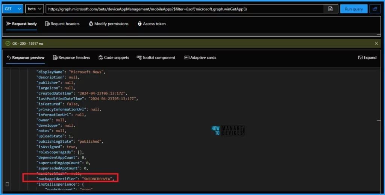Screen dimensions: 385x195
Task: Click the "developer": null line
Action: pos(56,125)
